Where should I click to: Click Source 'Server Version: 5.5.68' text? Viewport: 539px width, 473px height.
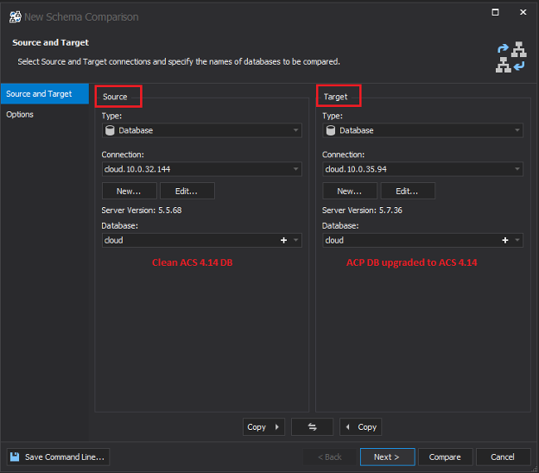point(142,211)
